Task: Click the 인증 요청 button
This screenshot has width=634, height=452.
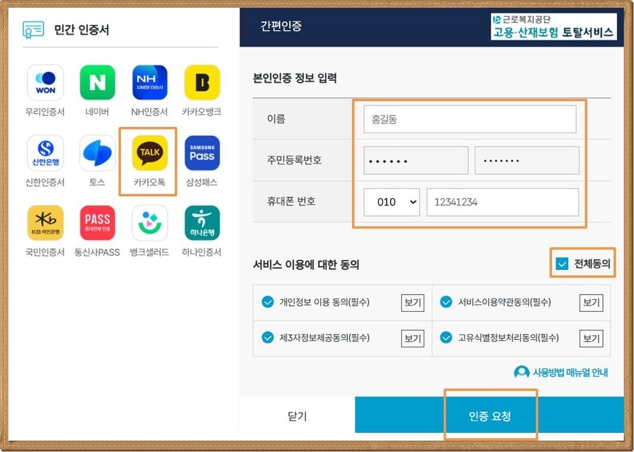Action: 489,415
